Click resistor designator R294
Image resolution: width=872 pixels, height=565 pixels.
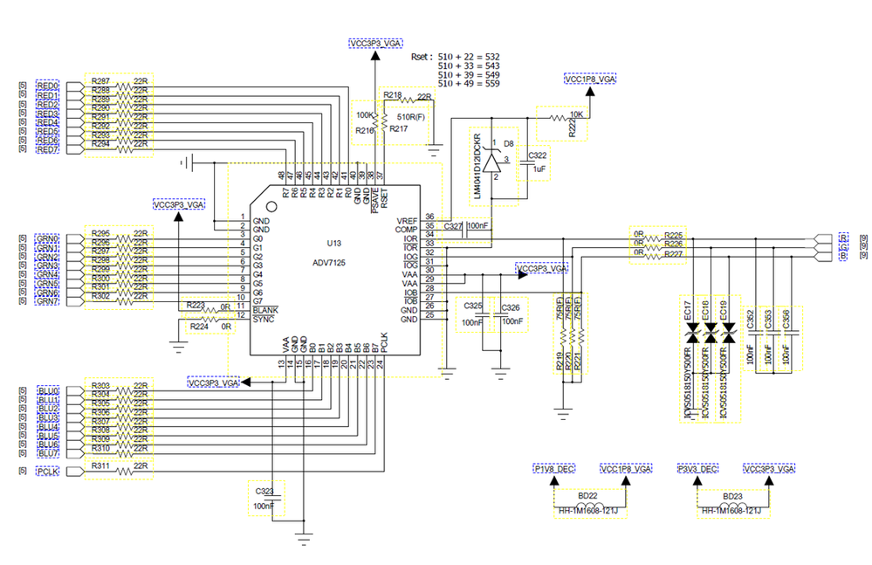point(100,143)
